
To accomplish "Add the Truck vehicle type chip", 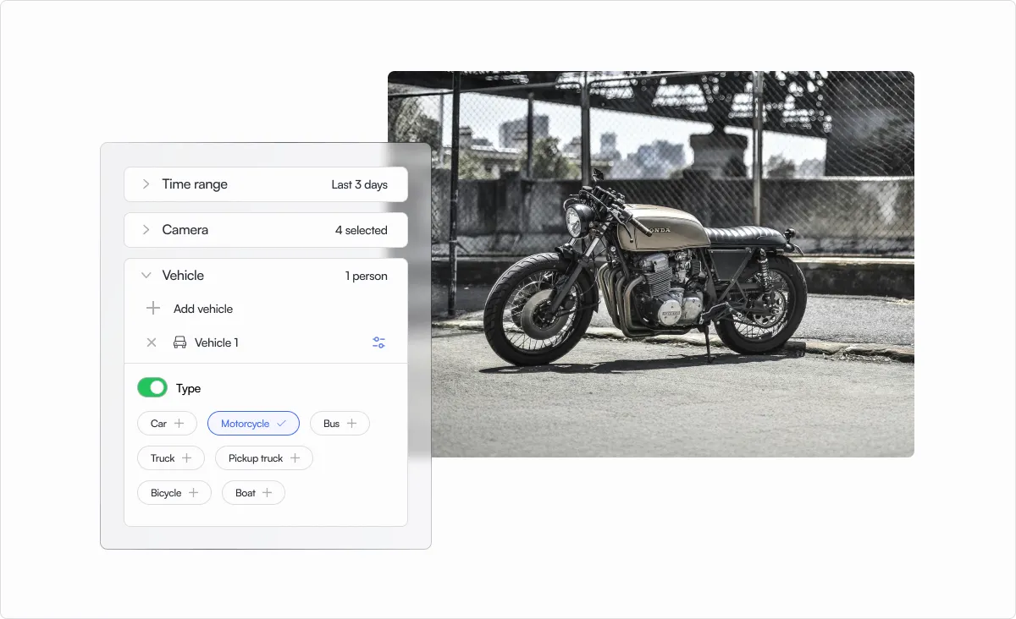I will coord(171,458).
